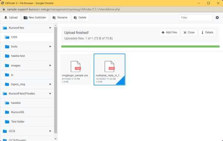Click the '8/17/2021 2:13 PM' date text
Screen dimensions: 223x141
pos(71,79)
